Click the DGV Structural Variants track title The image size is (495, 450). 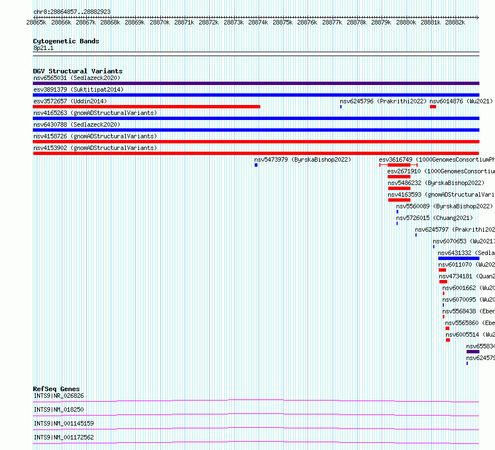[78, 71]
